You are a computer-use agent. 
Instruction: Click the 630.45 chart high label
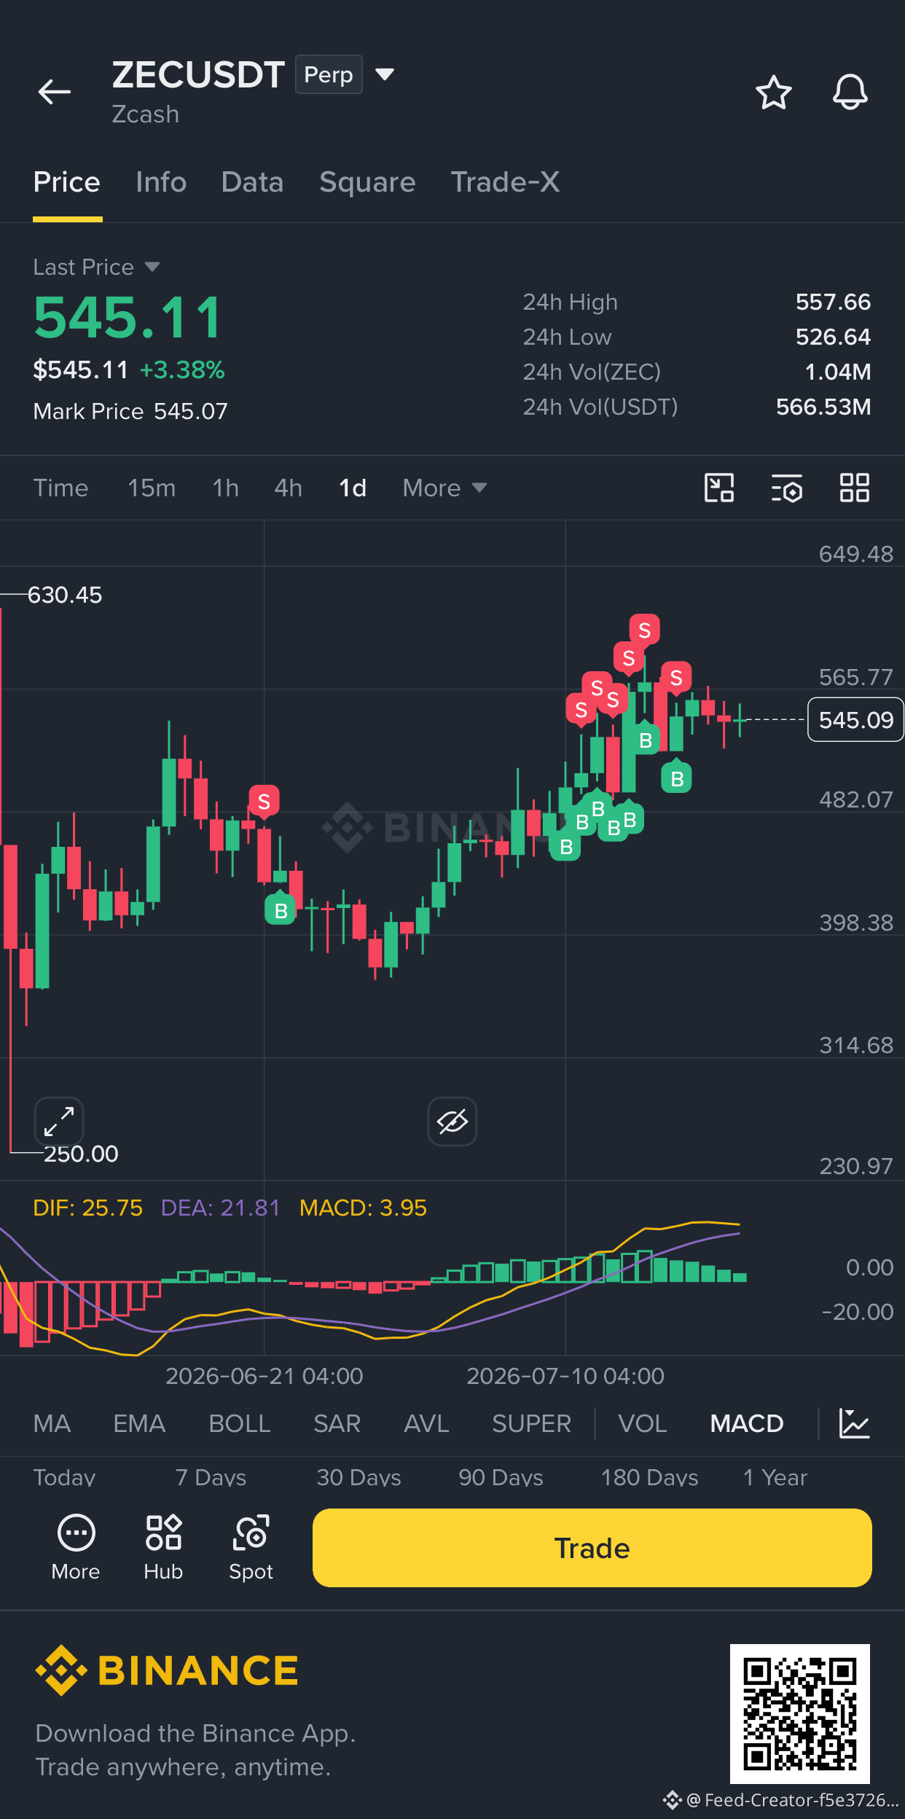tap(65, 595)
